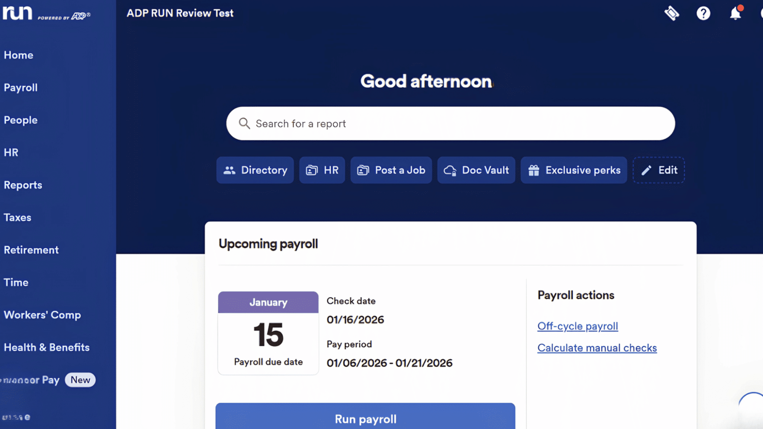
Task: Click the Payroll actions heading
Action: tap(576, 295)
